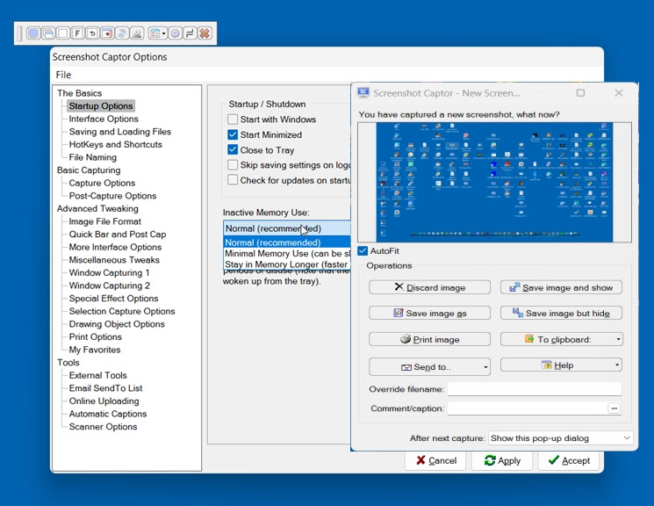
Task: Toggle Check for updates on startup checkbox
Action: pyautogui.click(x=233, y=180)
